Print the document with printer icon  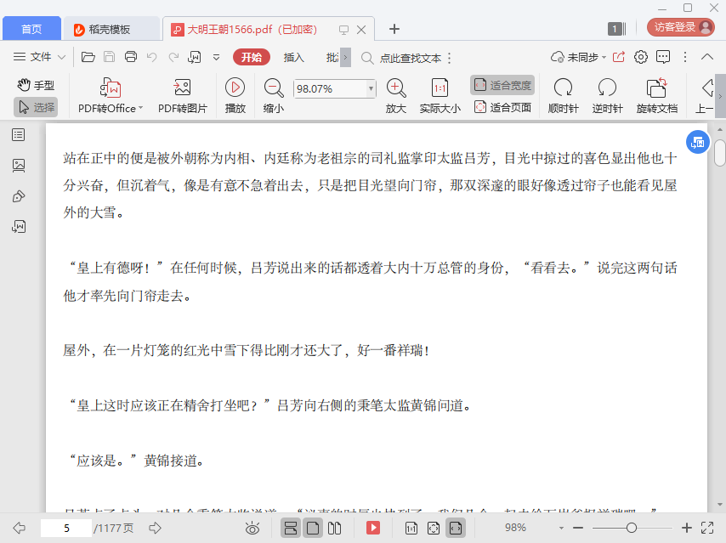click(131, 57)
